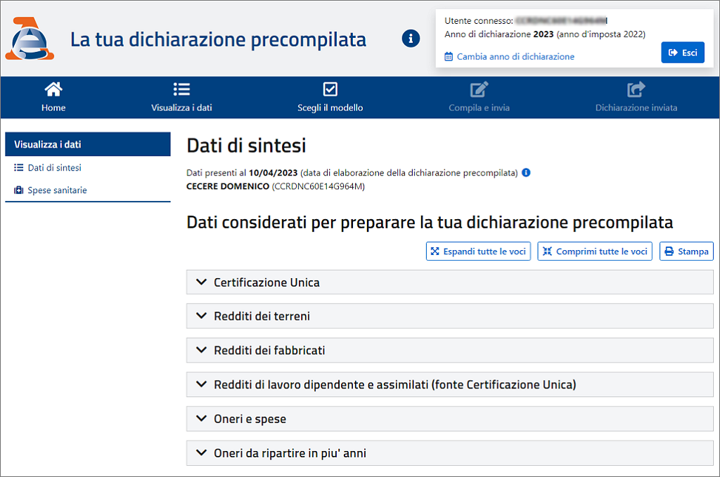Click the Agenzia Entrate logo
720x477 pixels.
click(29, 39)
